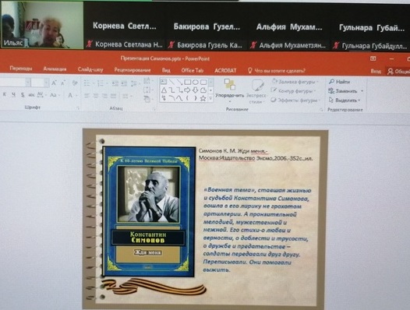Click the 'Что вы хотите сделать?' search box

click(x=277, y=71)
